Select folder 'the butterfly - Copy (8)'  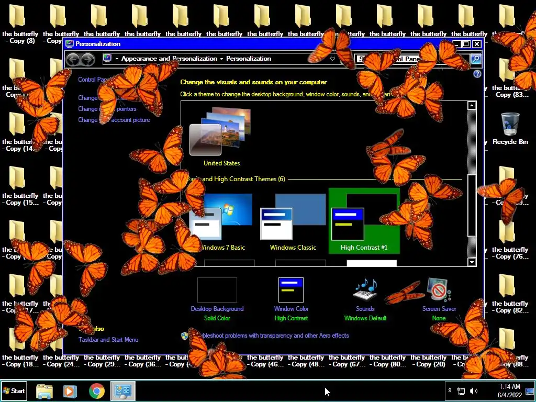click(20, 24)
